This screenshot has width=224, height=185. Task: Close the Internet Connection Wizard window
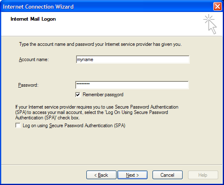(217, 7)
